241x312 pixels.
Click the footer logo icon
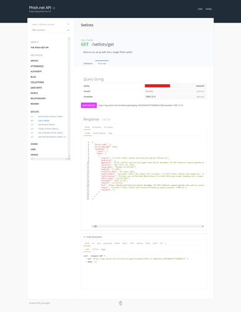121,303
